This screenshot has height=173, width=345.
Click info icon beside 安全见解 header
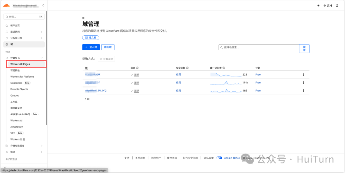point(187,68)
